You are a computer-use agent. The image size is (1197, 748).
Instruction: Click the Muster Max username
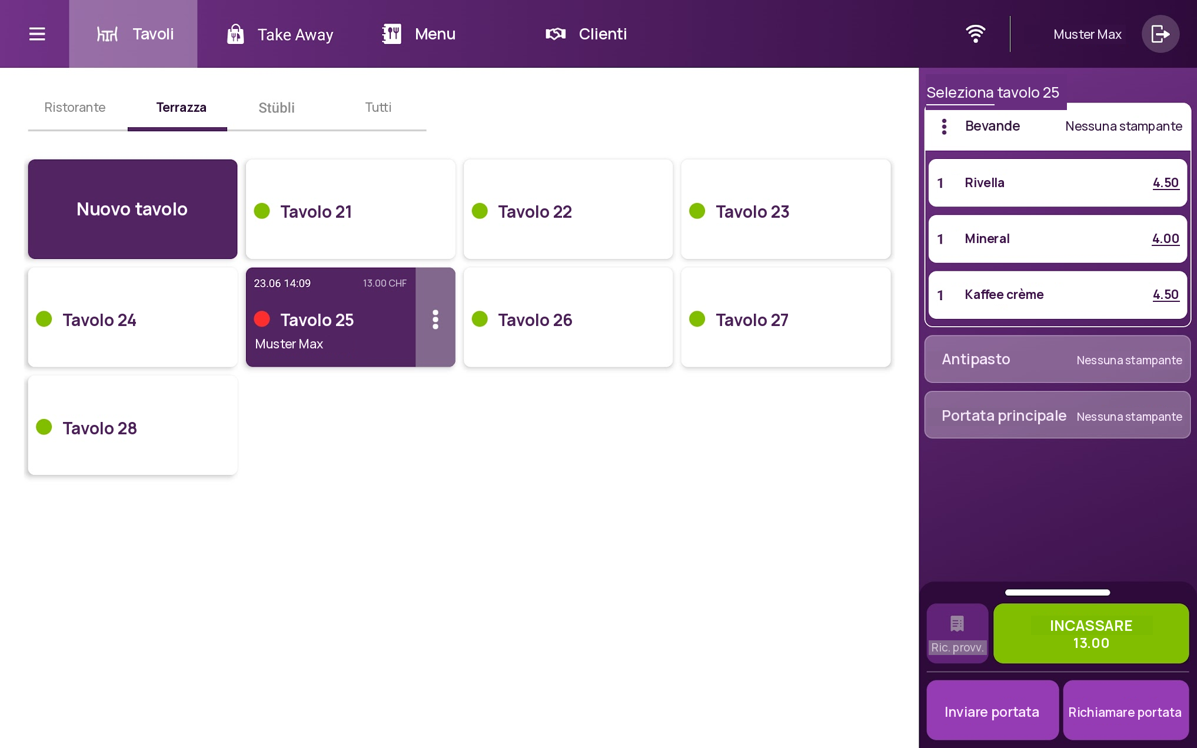click(1088, 34)
